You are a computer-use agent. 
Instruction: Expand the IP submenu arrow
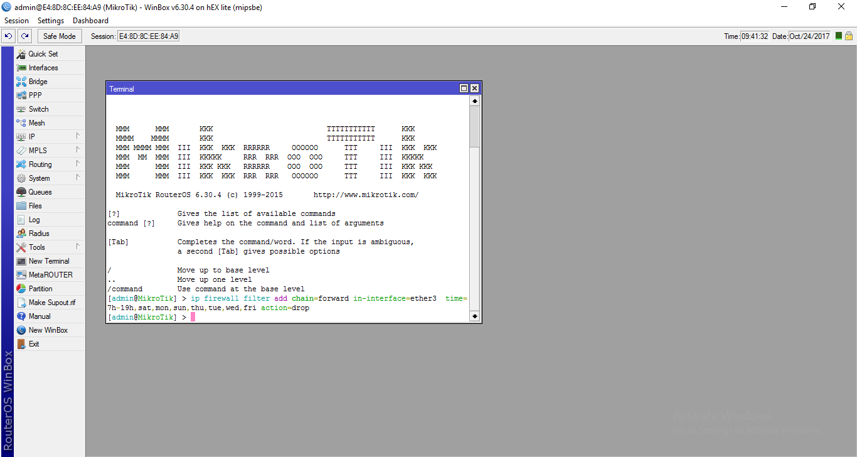coord(78,136)
